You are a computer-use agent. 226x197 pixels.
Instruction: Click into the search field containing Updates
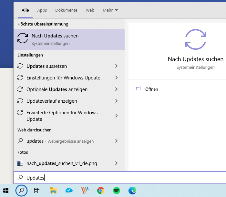tap(120, 178)
